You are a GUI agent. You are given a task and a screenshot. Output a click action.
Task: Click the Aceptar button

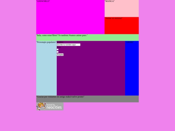[x=60, y=55]
